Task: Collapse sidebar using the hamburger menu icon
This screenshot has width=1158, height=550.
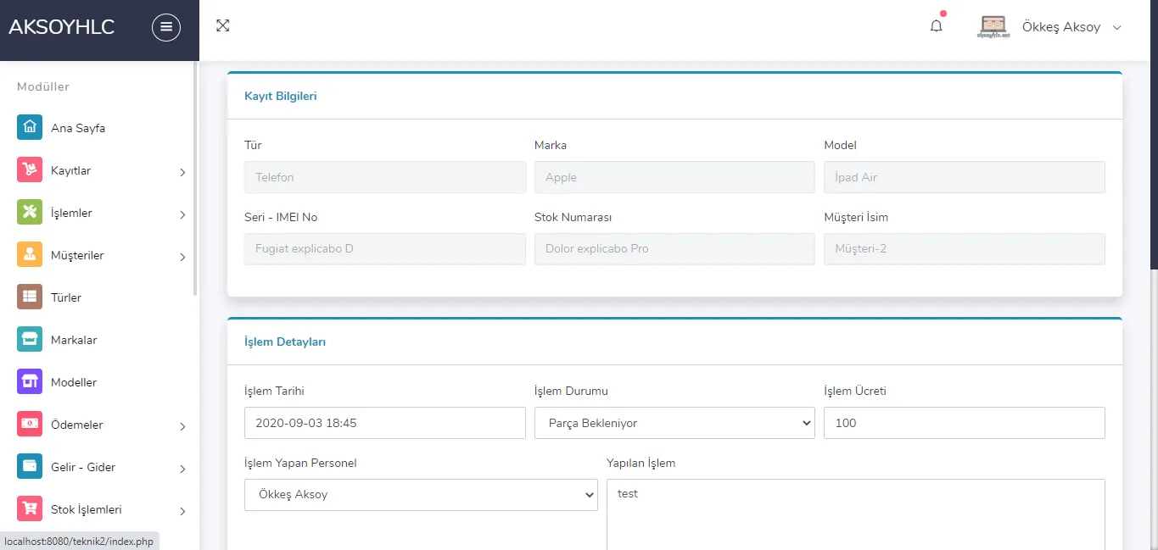Action: [166, 27]
